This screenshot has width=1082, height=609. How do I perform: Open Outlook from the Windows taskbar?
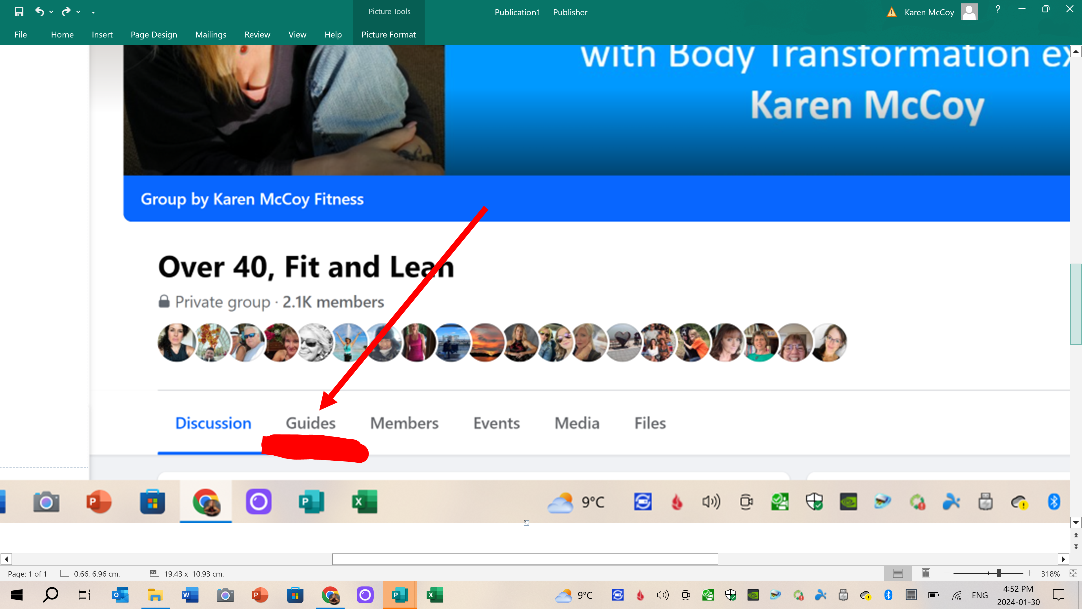click(x=120, y=595)
